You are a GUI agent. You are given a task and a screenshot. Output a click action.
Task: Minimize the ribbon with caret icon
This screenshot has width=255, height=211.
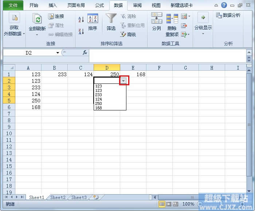point(216,5)
